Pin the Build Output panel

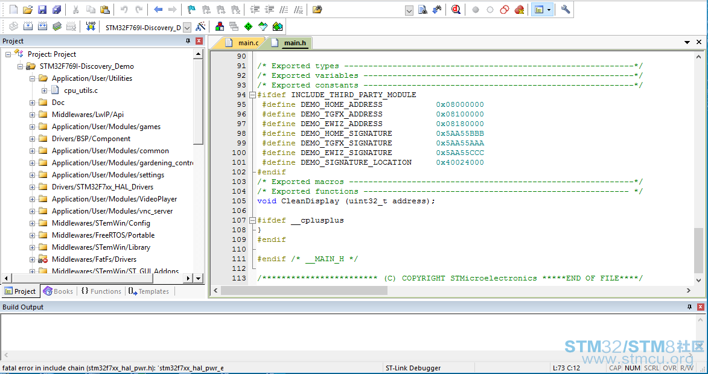(689, 307)
